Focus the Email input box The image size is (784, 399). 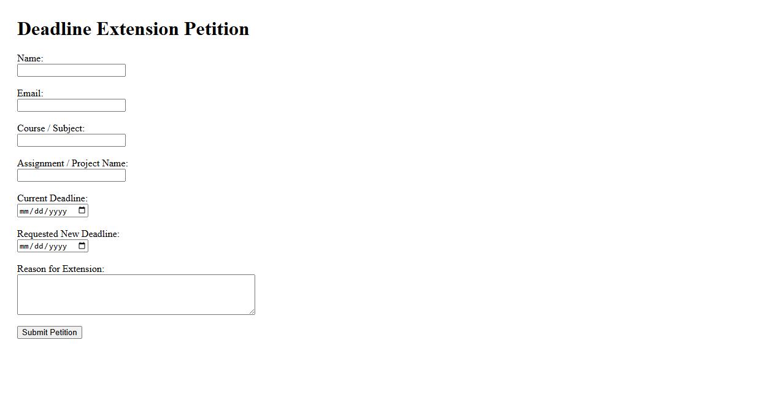(x=71, y=106)
